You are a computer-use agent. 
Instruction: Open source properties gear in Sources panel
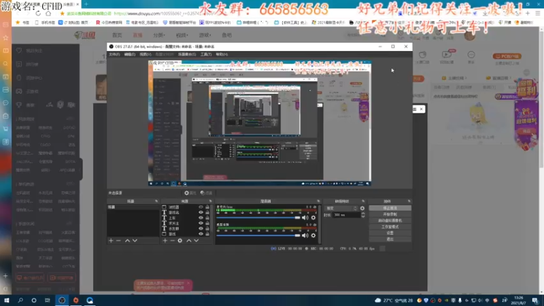(180, 241)
